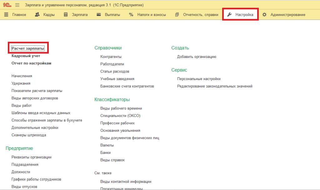Click the wrench icon beside Настройка
The image size is (320, 190).
[229, 15]
